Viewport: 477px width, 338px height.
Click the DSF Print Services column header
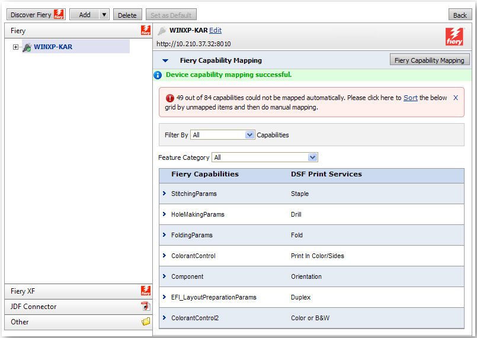(326, 174)
